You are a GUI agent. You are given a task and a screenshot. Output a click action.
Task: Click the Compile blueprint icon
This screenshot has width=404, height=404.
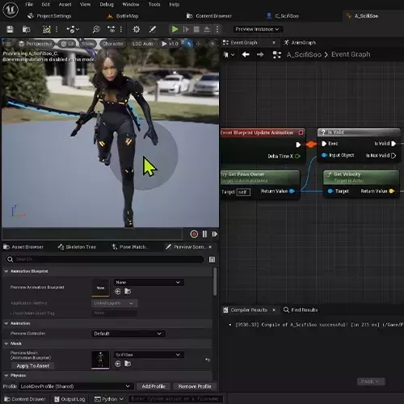(47, 29)
